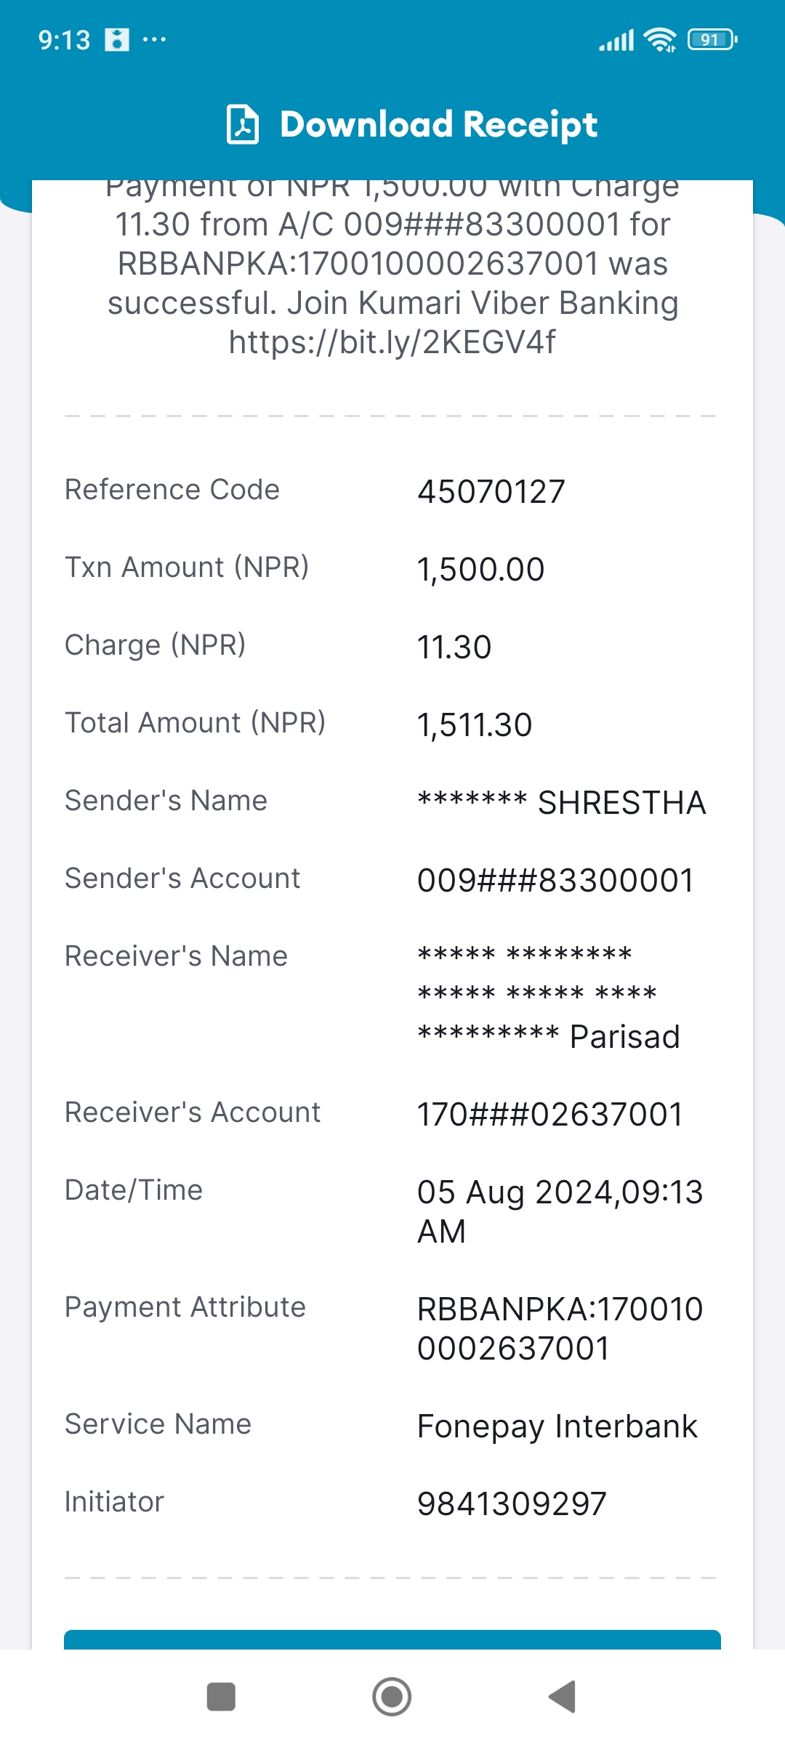Tap the notification app icon beside clock
Viewport: 785px width, 1744px height.
click(117, 40)
